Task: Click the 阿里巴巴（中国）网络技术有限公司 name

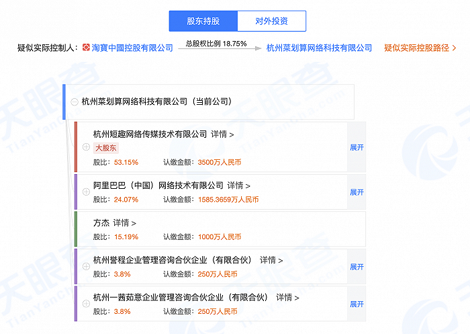Action: pyautogui.click(x=158, y=185)
